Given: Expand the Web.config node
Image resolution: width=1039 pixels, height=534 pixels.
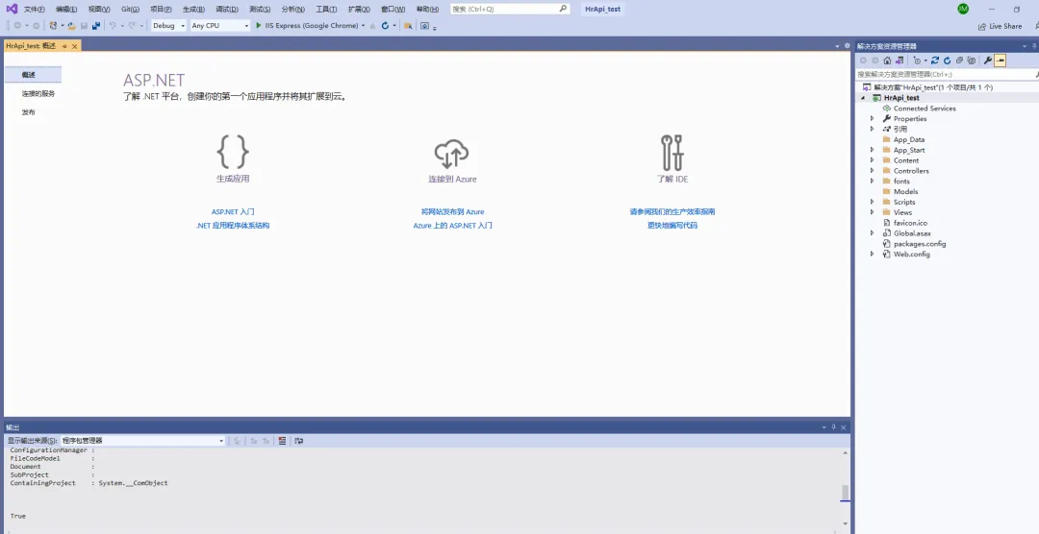Looking at the screenshot, I should pyautogui.click(x=872, y=255).
